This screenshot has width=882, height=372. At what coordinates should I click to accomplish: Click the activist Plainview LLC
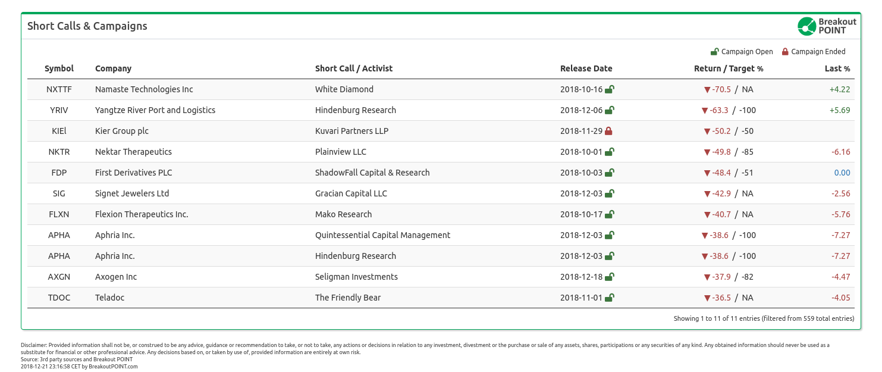pyautogui.click(x=341, y=152)
